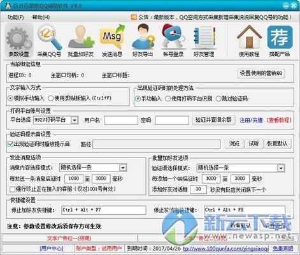Screen dimensions: 300x255
Task: Open the 注册/充值 link
Action: point(251,120)
